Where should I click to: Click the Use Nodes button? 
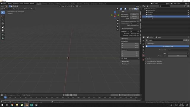pos(167,46)
